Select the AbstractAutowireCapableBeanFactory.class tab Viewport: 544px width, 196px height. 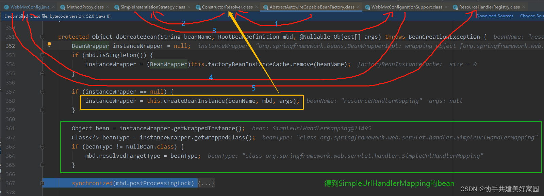coord(312,7)
